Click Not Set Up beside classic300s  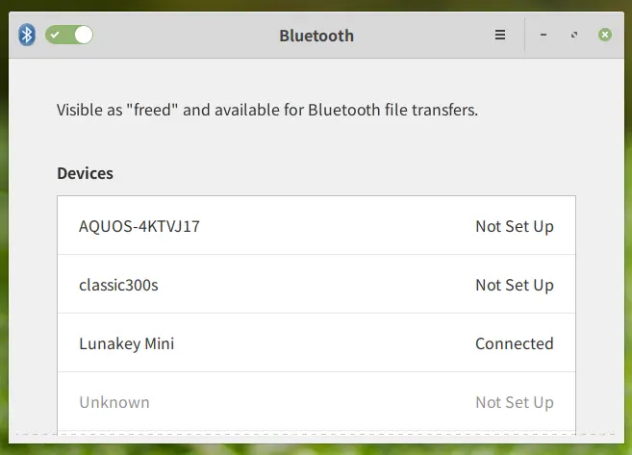(x=515, y=286)
